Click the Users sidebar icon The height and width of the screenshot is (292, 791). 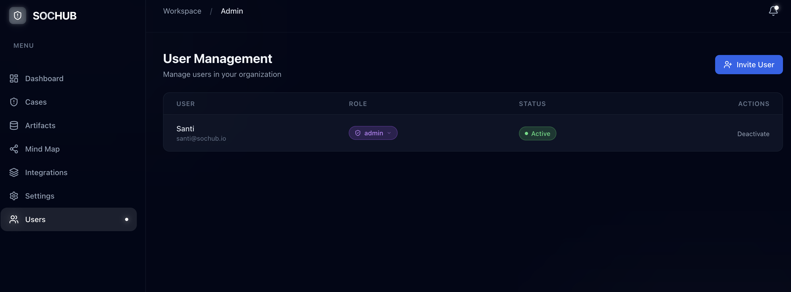tap(14, 219)
